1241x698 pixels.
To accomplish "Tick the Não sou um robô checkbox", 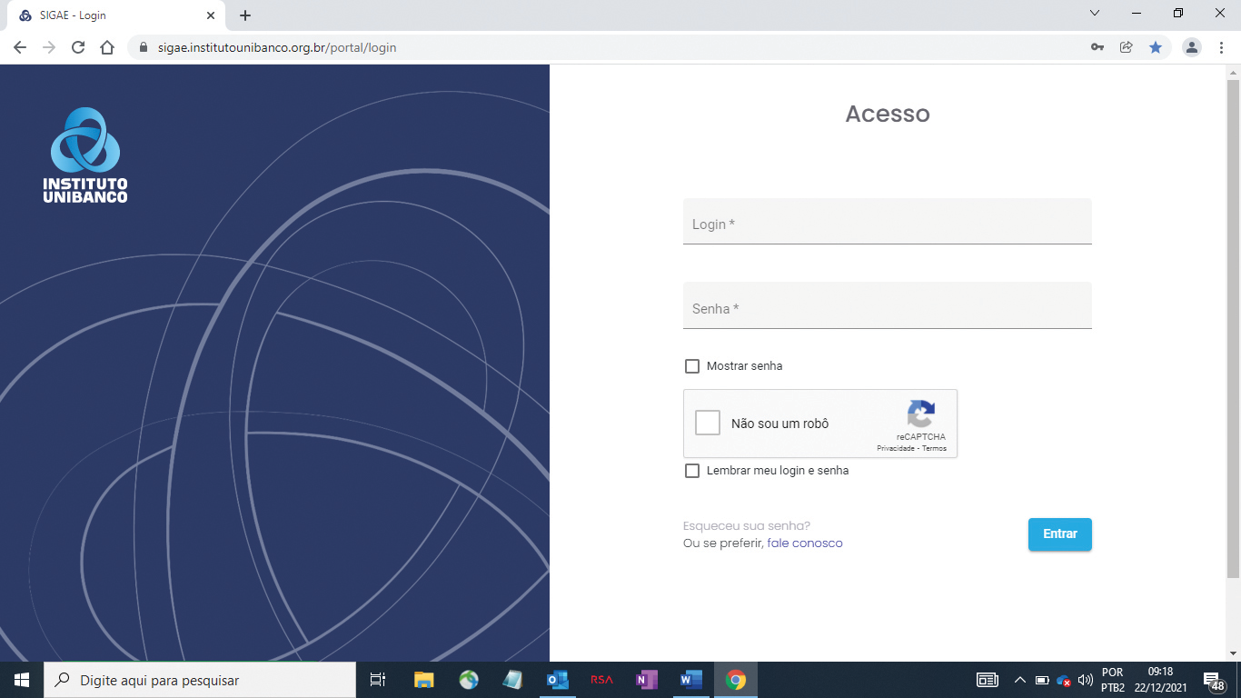I will tap(708, 423).
